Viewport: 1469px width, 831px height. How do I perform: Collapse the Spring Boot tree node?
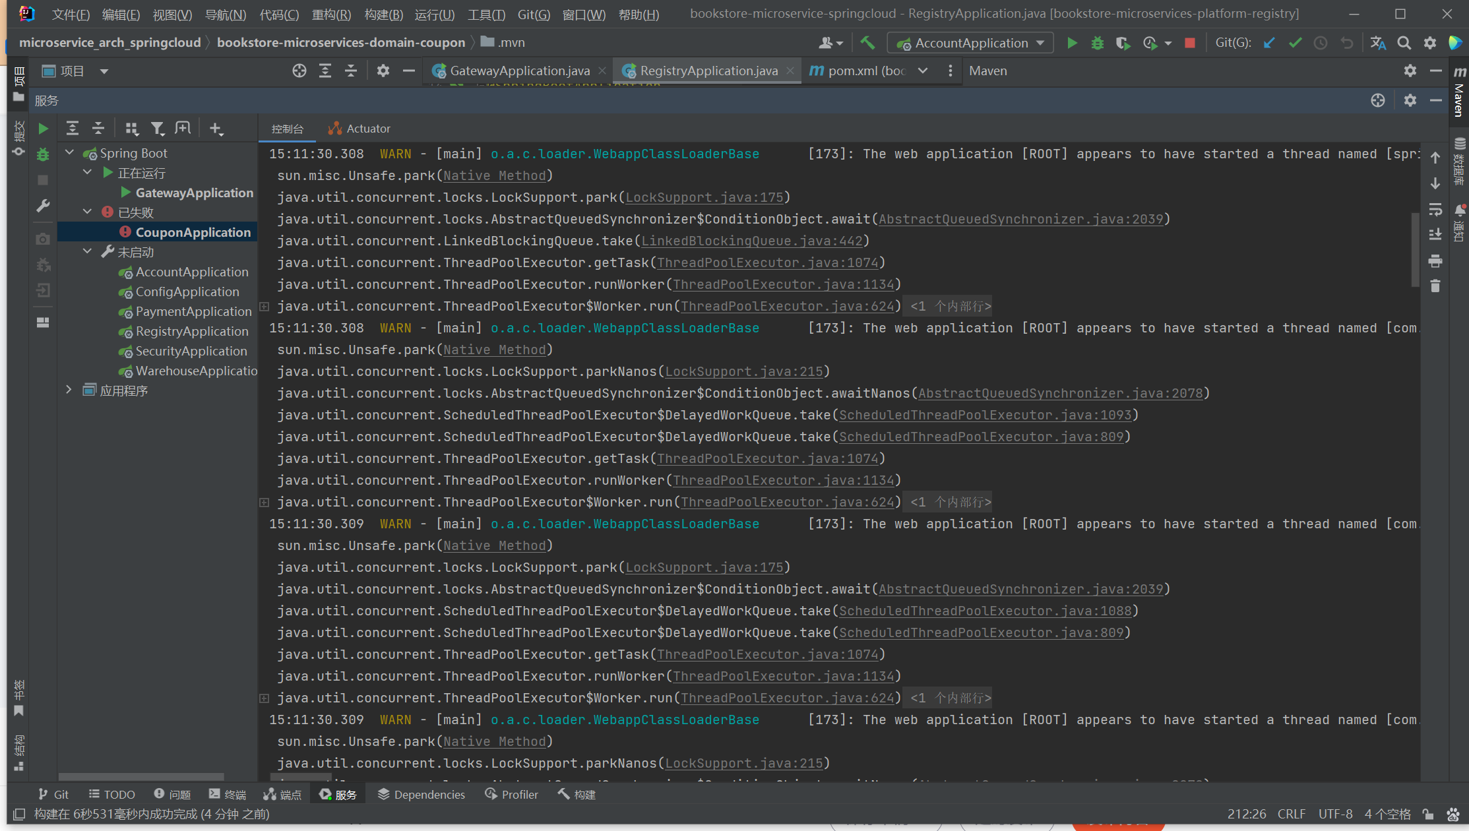(x=70, y=153)
